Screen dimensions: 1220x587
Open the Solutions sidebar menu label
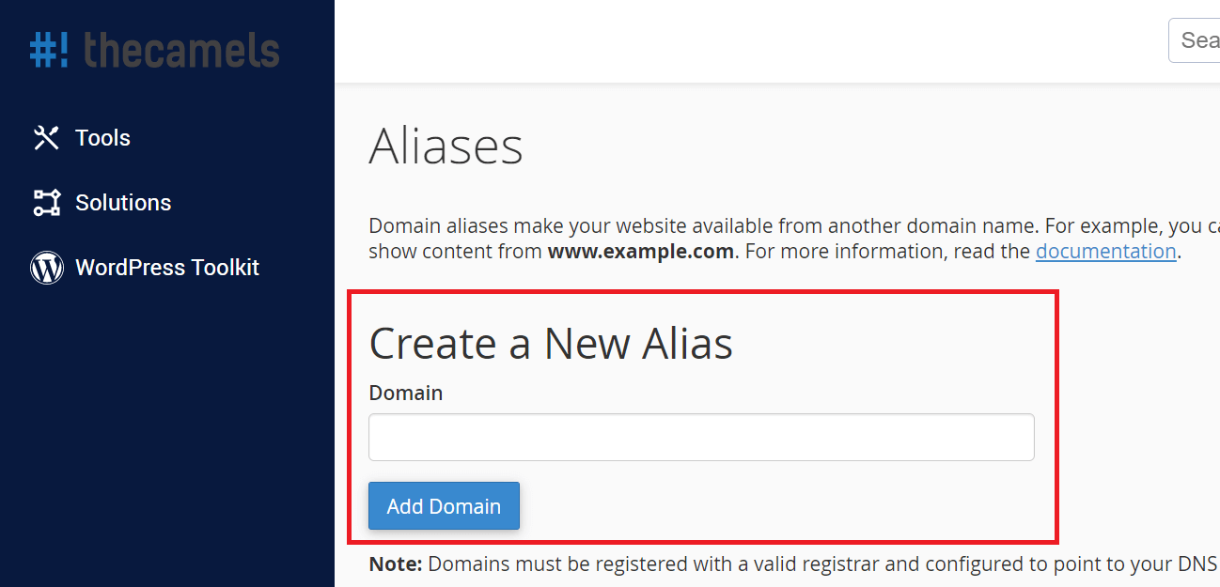pyautogui.click(x=123, y=203)
